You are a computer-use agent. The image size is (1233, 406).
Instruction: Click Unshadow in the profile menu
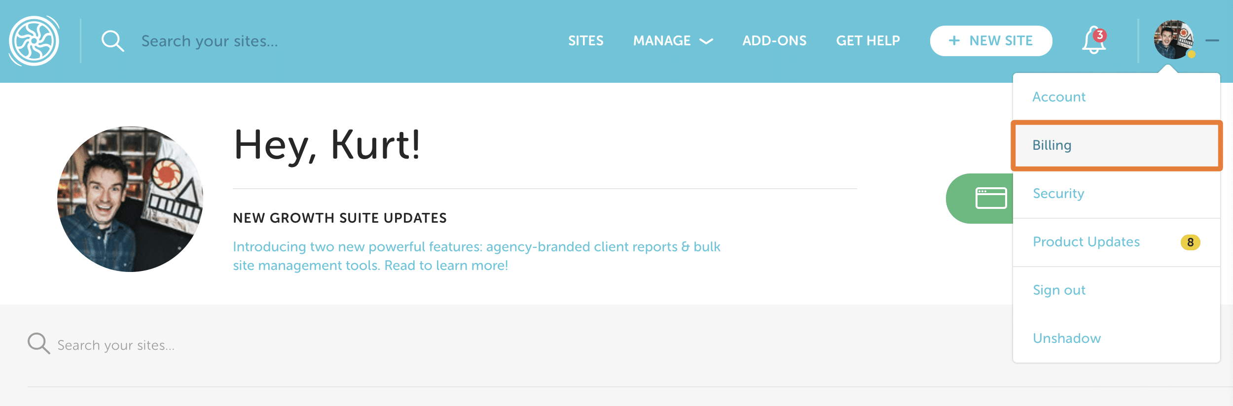point(1067,338)
